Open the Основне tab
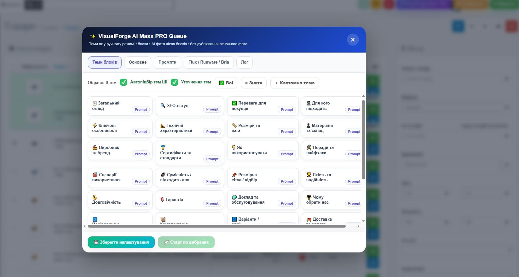 138,62
